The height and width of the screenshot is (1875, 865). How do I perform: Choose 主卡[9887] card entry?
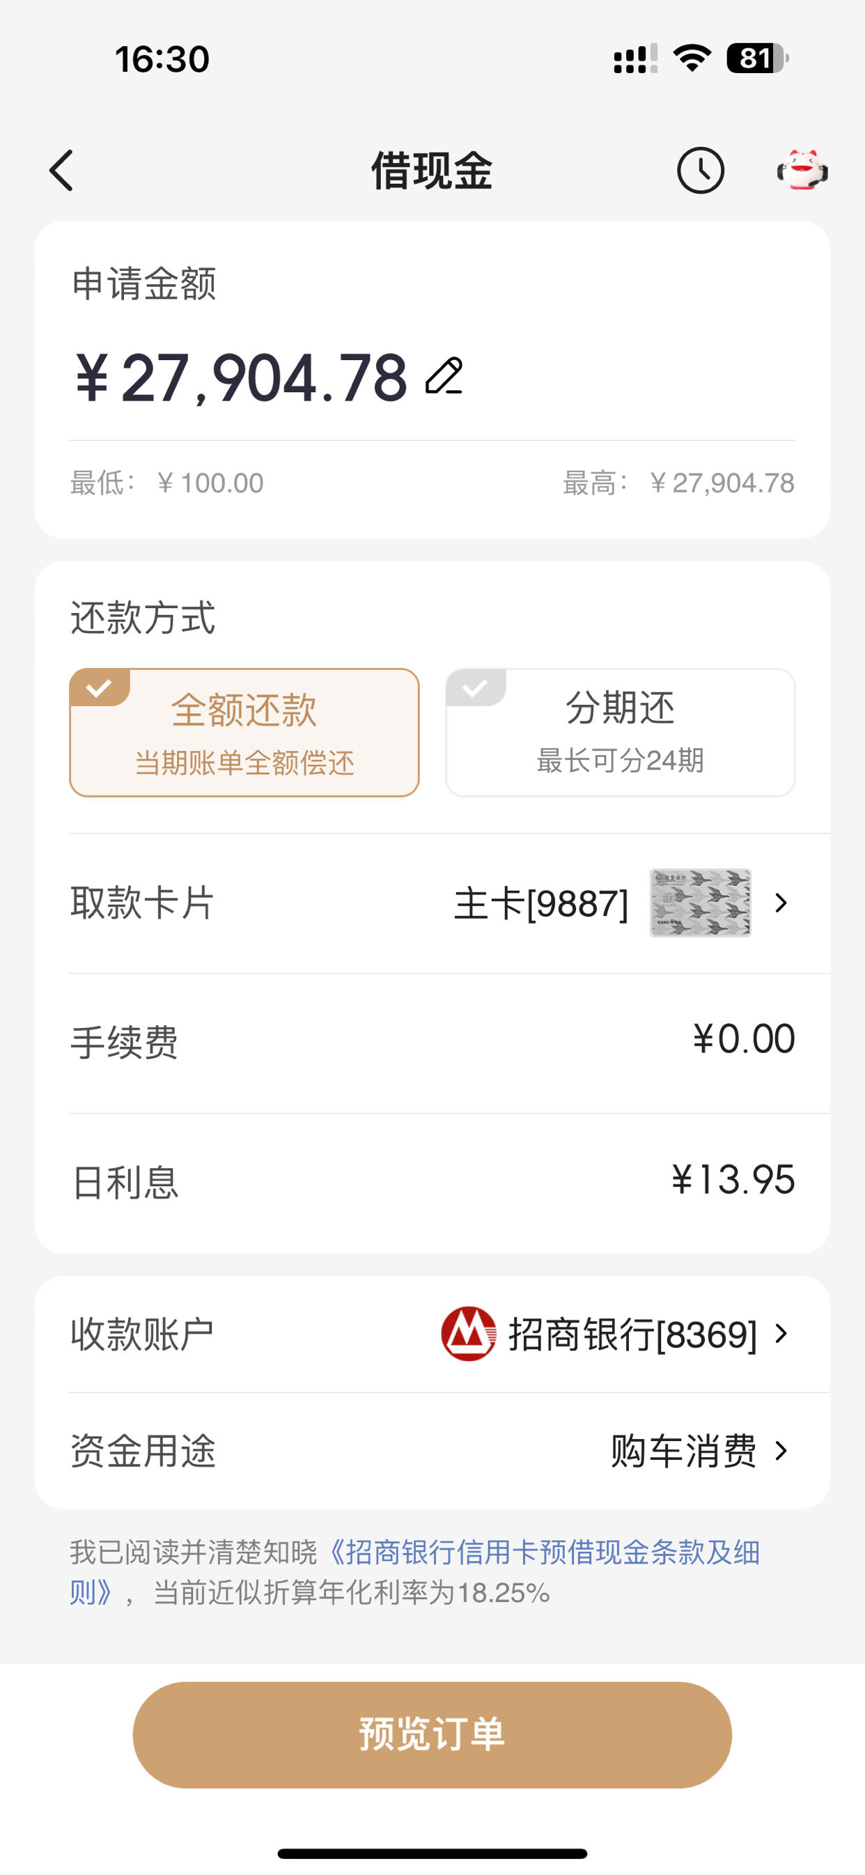(541, 903)
